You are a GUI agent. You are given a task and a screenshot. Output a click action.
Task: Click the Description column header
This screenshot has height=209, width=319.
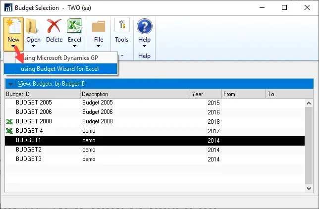tap(135, 94)
